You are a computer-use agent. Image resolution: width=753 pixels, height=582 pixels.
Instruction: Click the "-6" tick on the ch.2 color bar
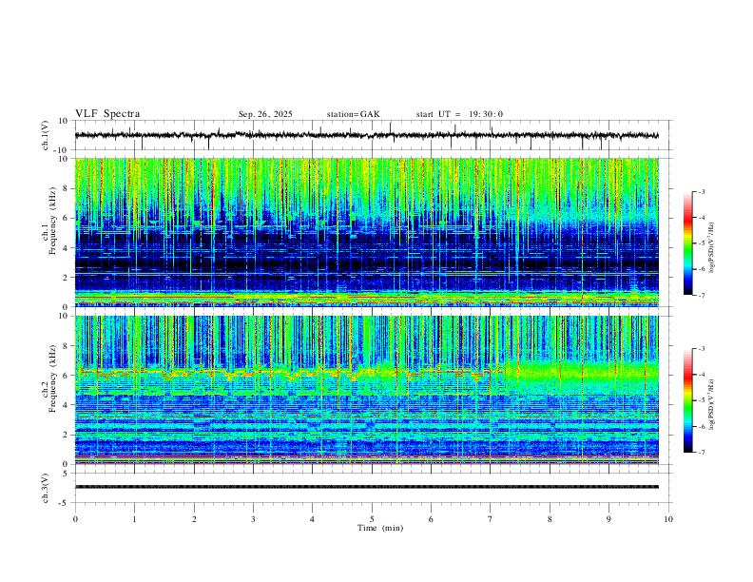701,426
